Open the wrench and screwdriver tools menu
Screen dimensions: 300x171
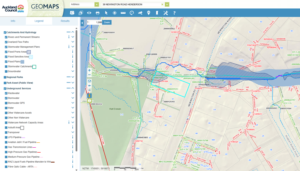click(166, 13)
